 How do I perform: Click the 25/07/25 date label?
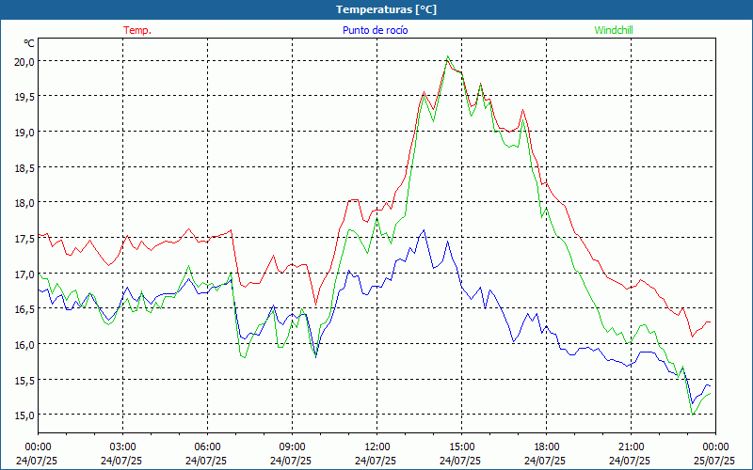pos(715,461)
